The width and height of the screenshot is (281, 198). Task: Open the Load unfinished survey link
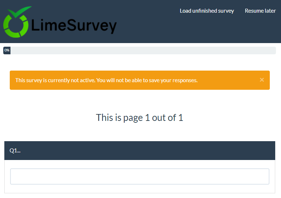[x=207, y=11]
